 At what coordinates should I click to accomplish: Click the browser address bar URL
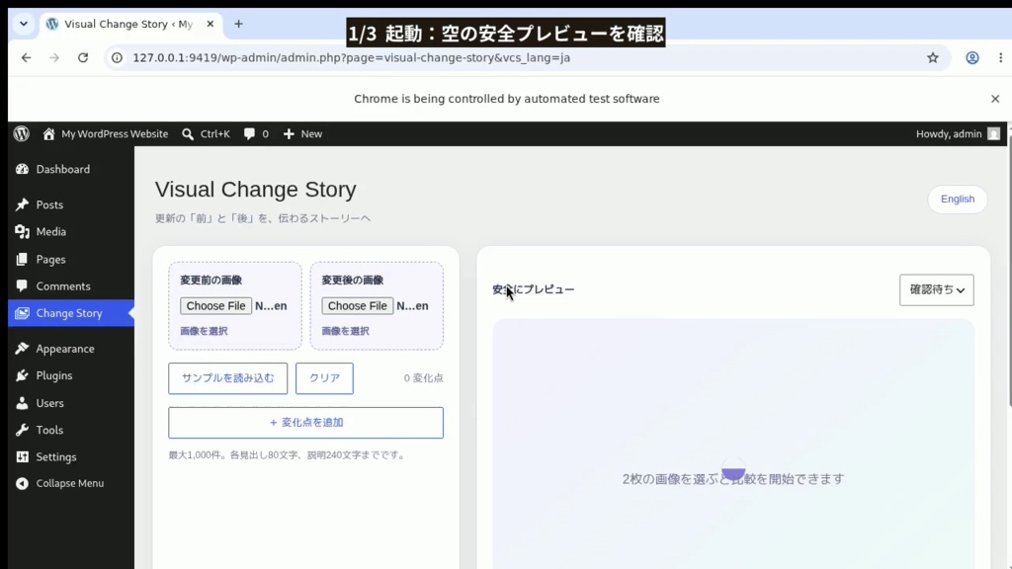tap(351, 57)
